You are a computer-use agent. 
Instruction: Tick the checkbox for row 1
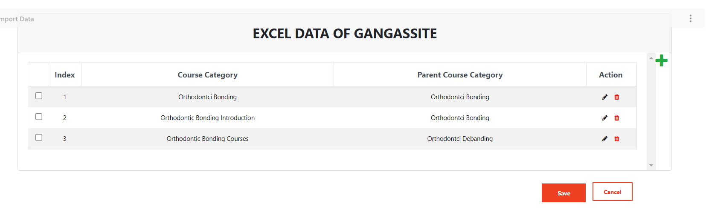pos(39,96)
